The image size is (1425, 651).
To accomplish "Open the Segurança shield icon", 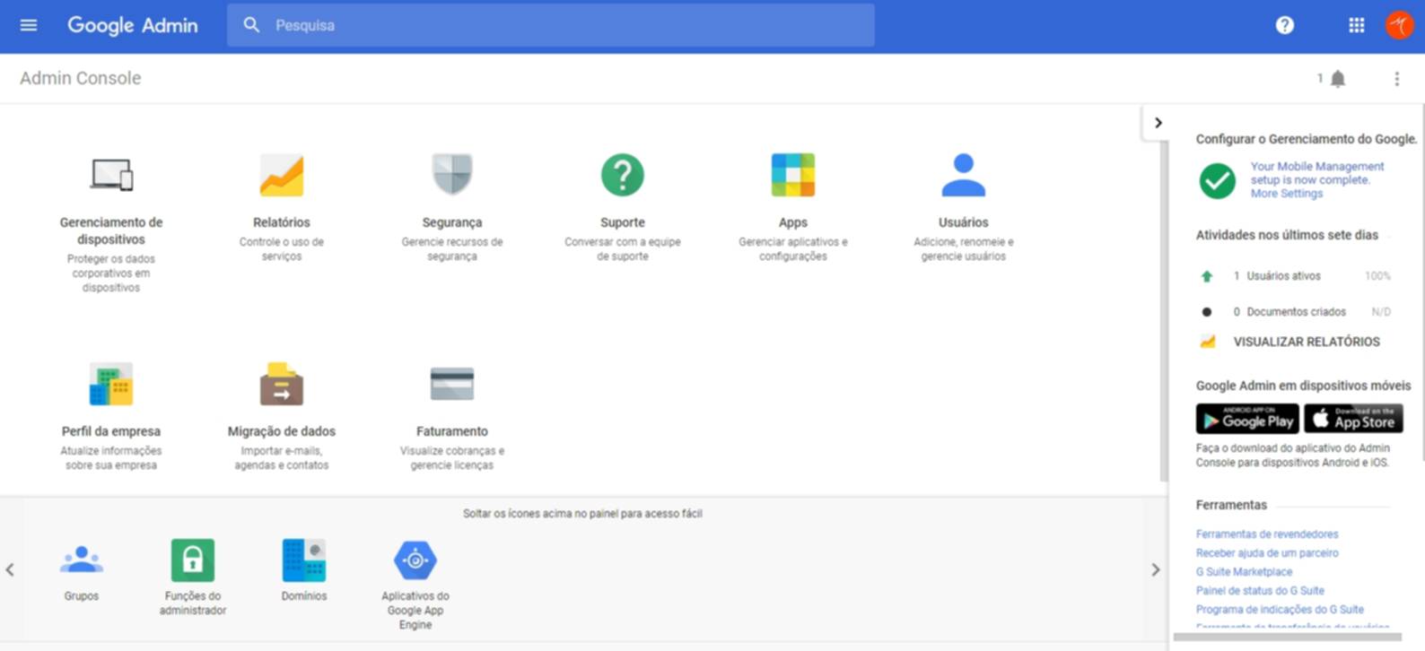I will (x=452, y=174).
